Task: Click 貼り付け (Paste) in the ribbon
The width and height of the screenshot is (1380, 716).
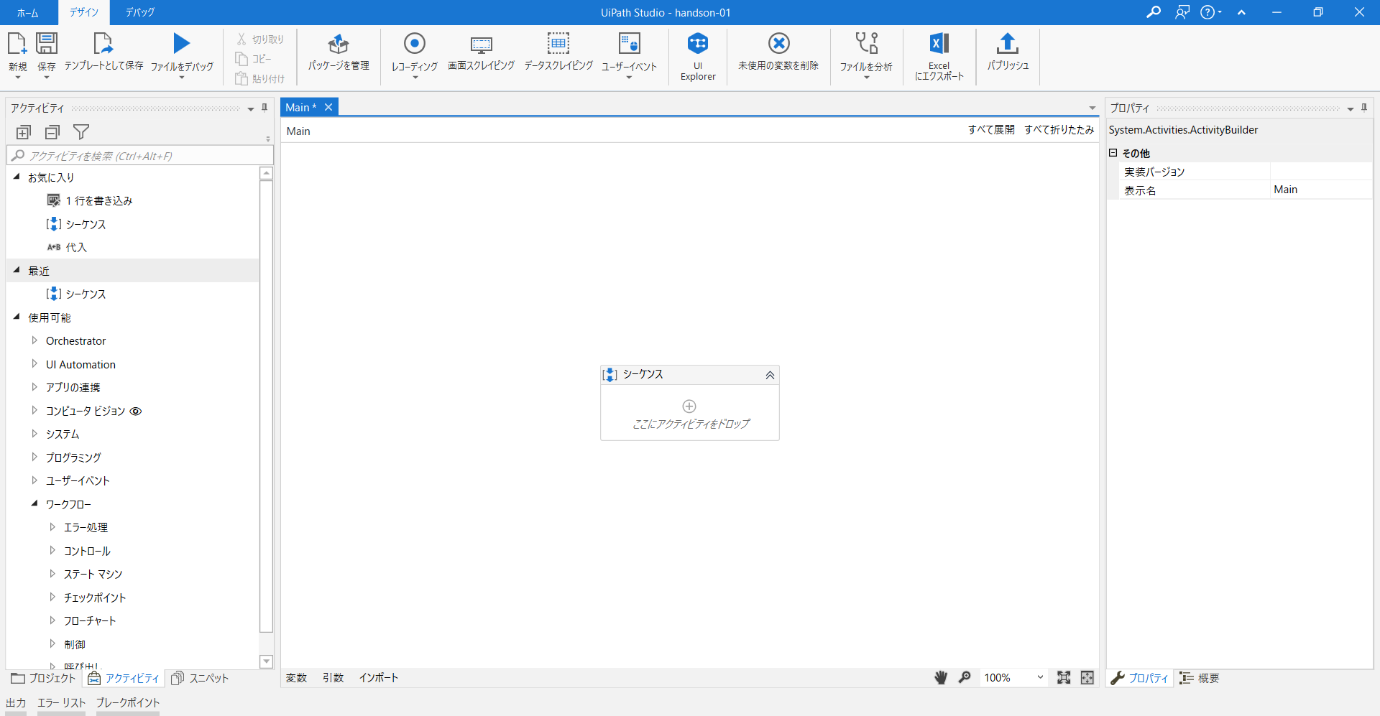Action: tap(260, 78)
